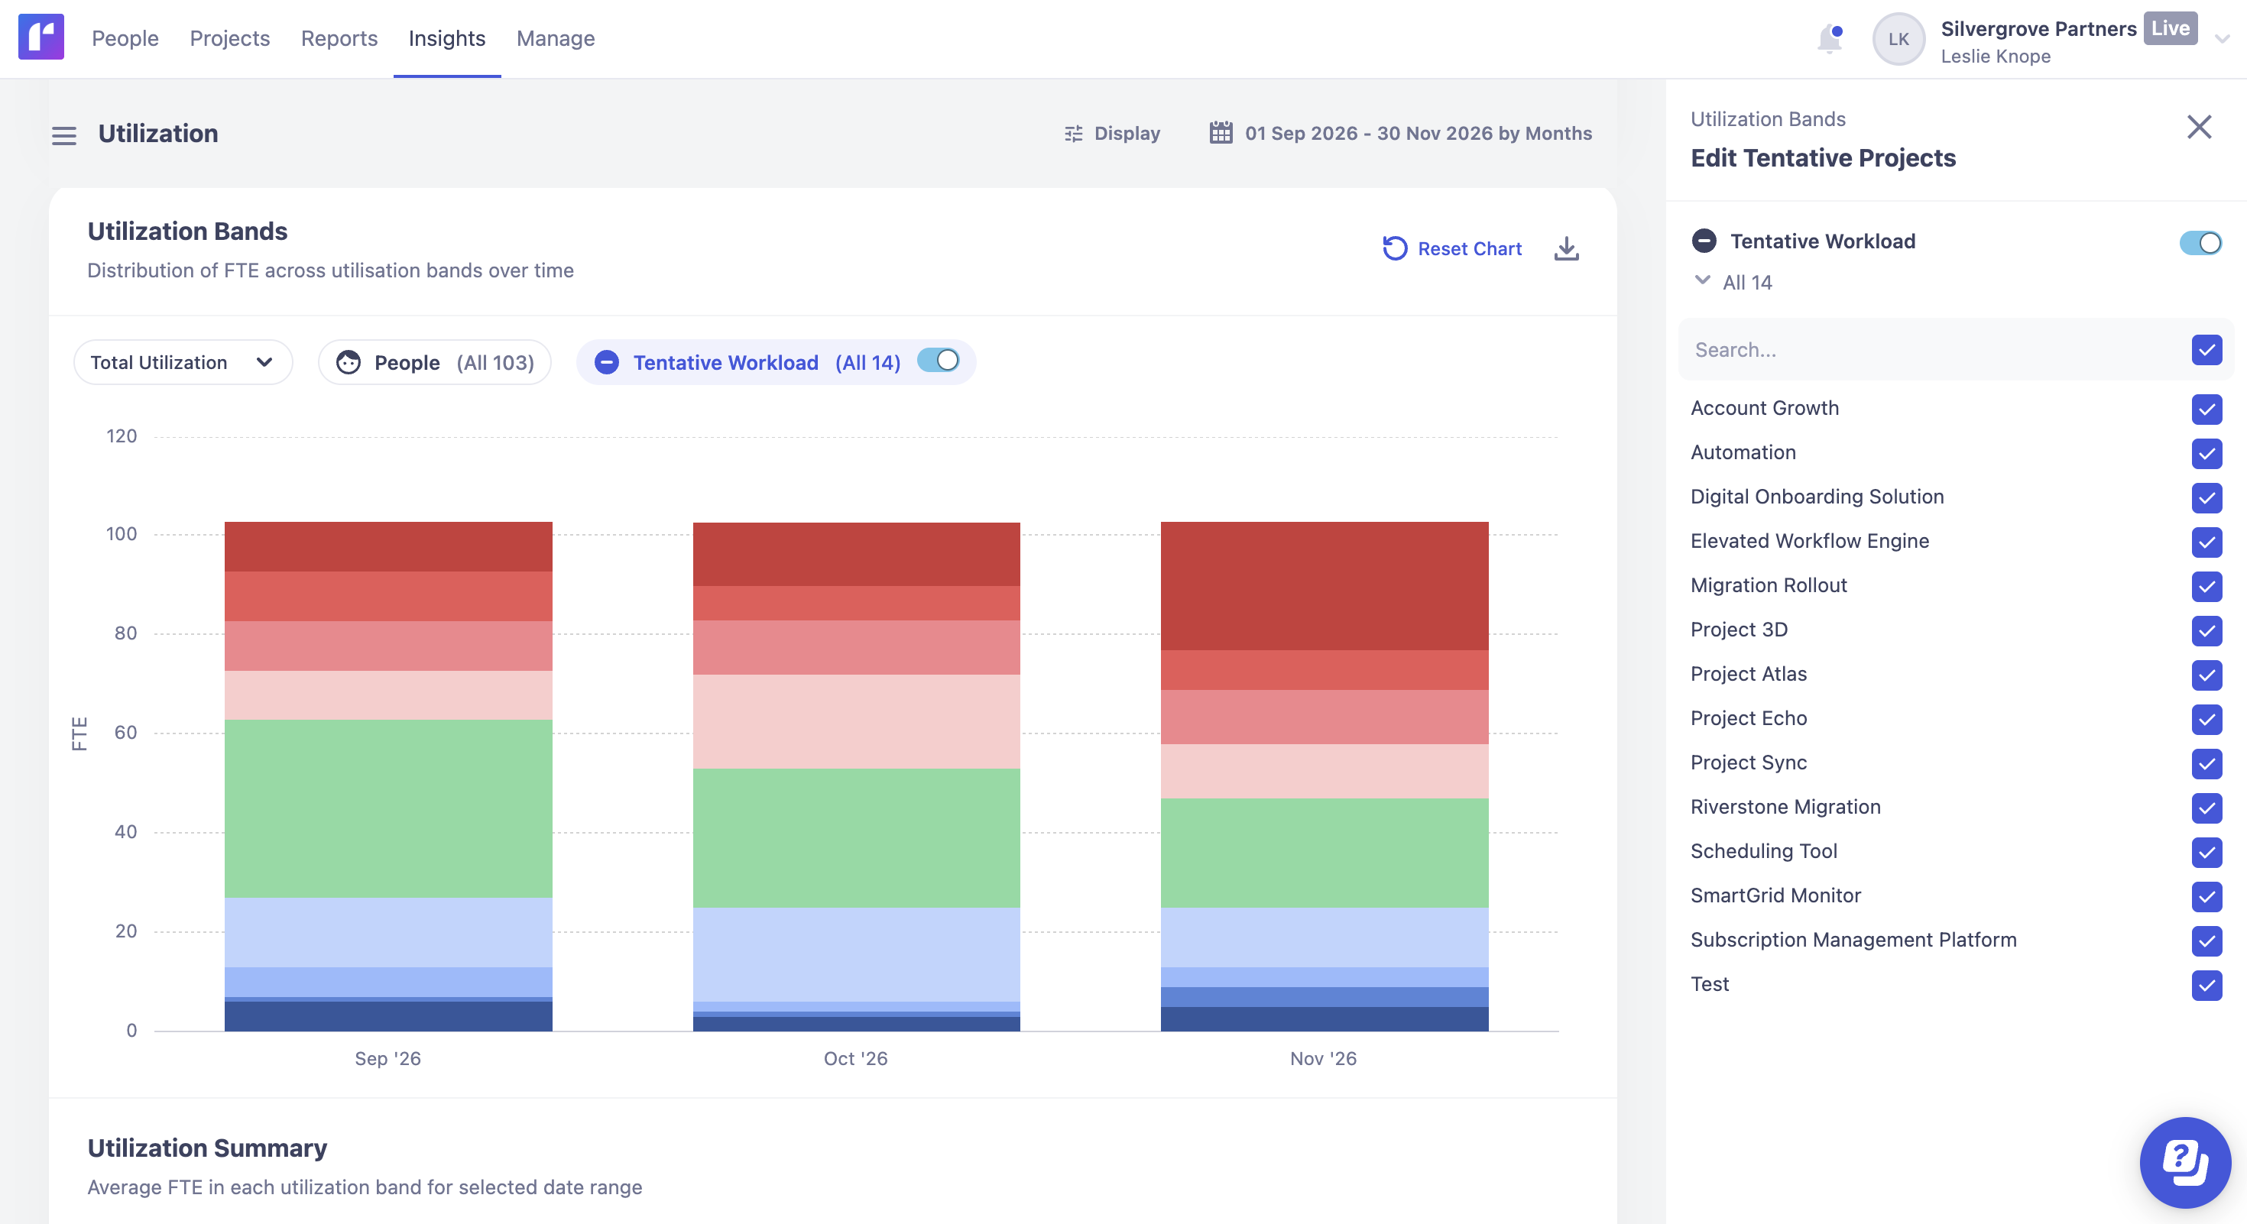The width and height of the screenshot is (2247, 1224).
Task: Click the Display button label
Action: [1126, 134]
